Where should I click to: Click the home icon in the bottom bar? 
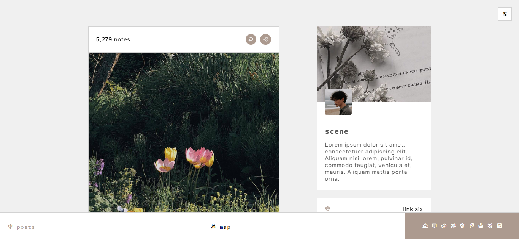tap(425, 226)
